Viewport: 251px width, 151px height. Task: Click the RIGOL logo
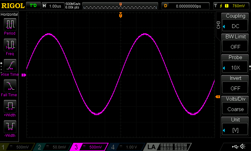tap(13, 6)
